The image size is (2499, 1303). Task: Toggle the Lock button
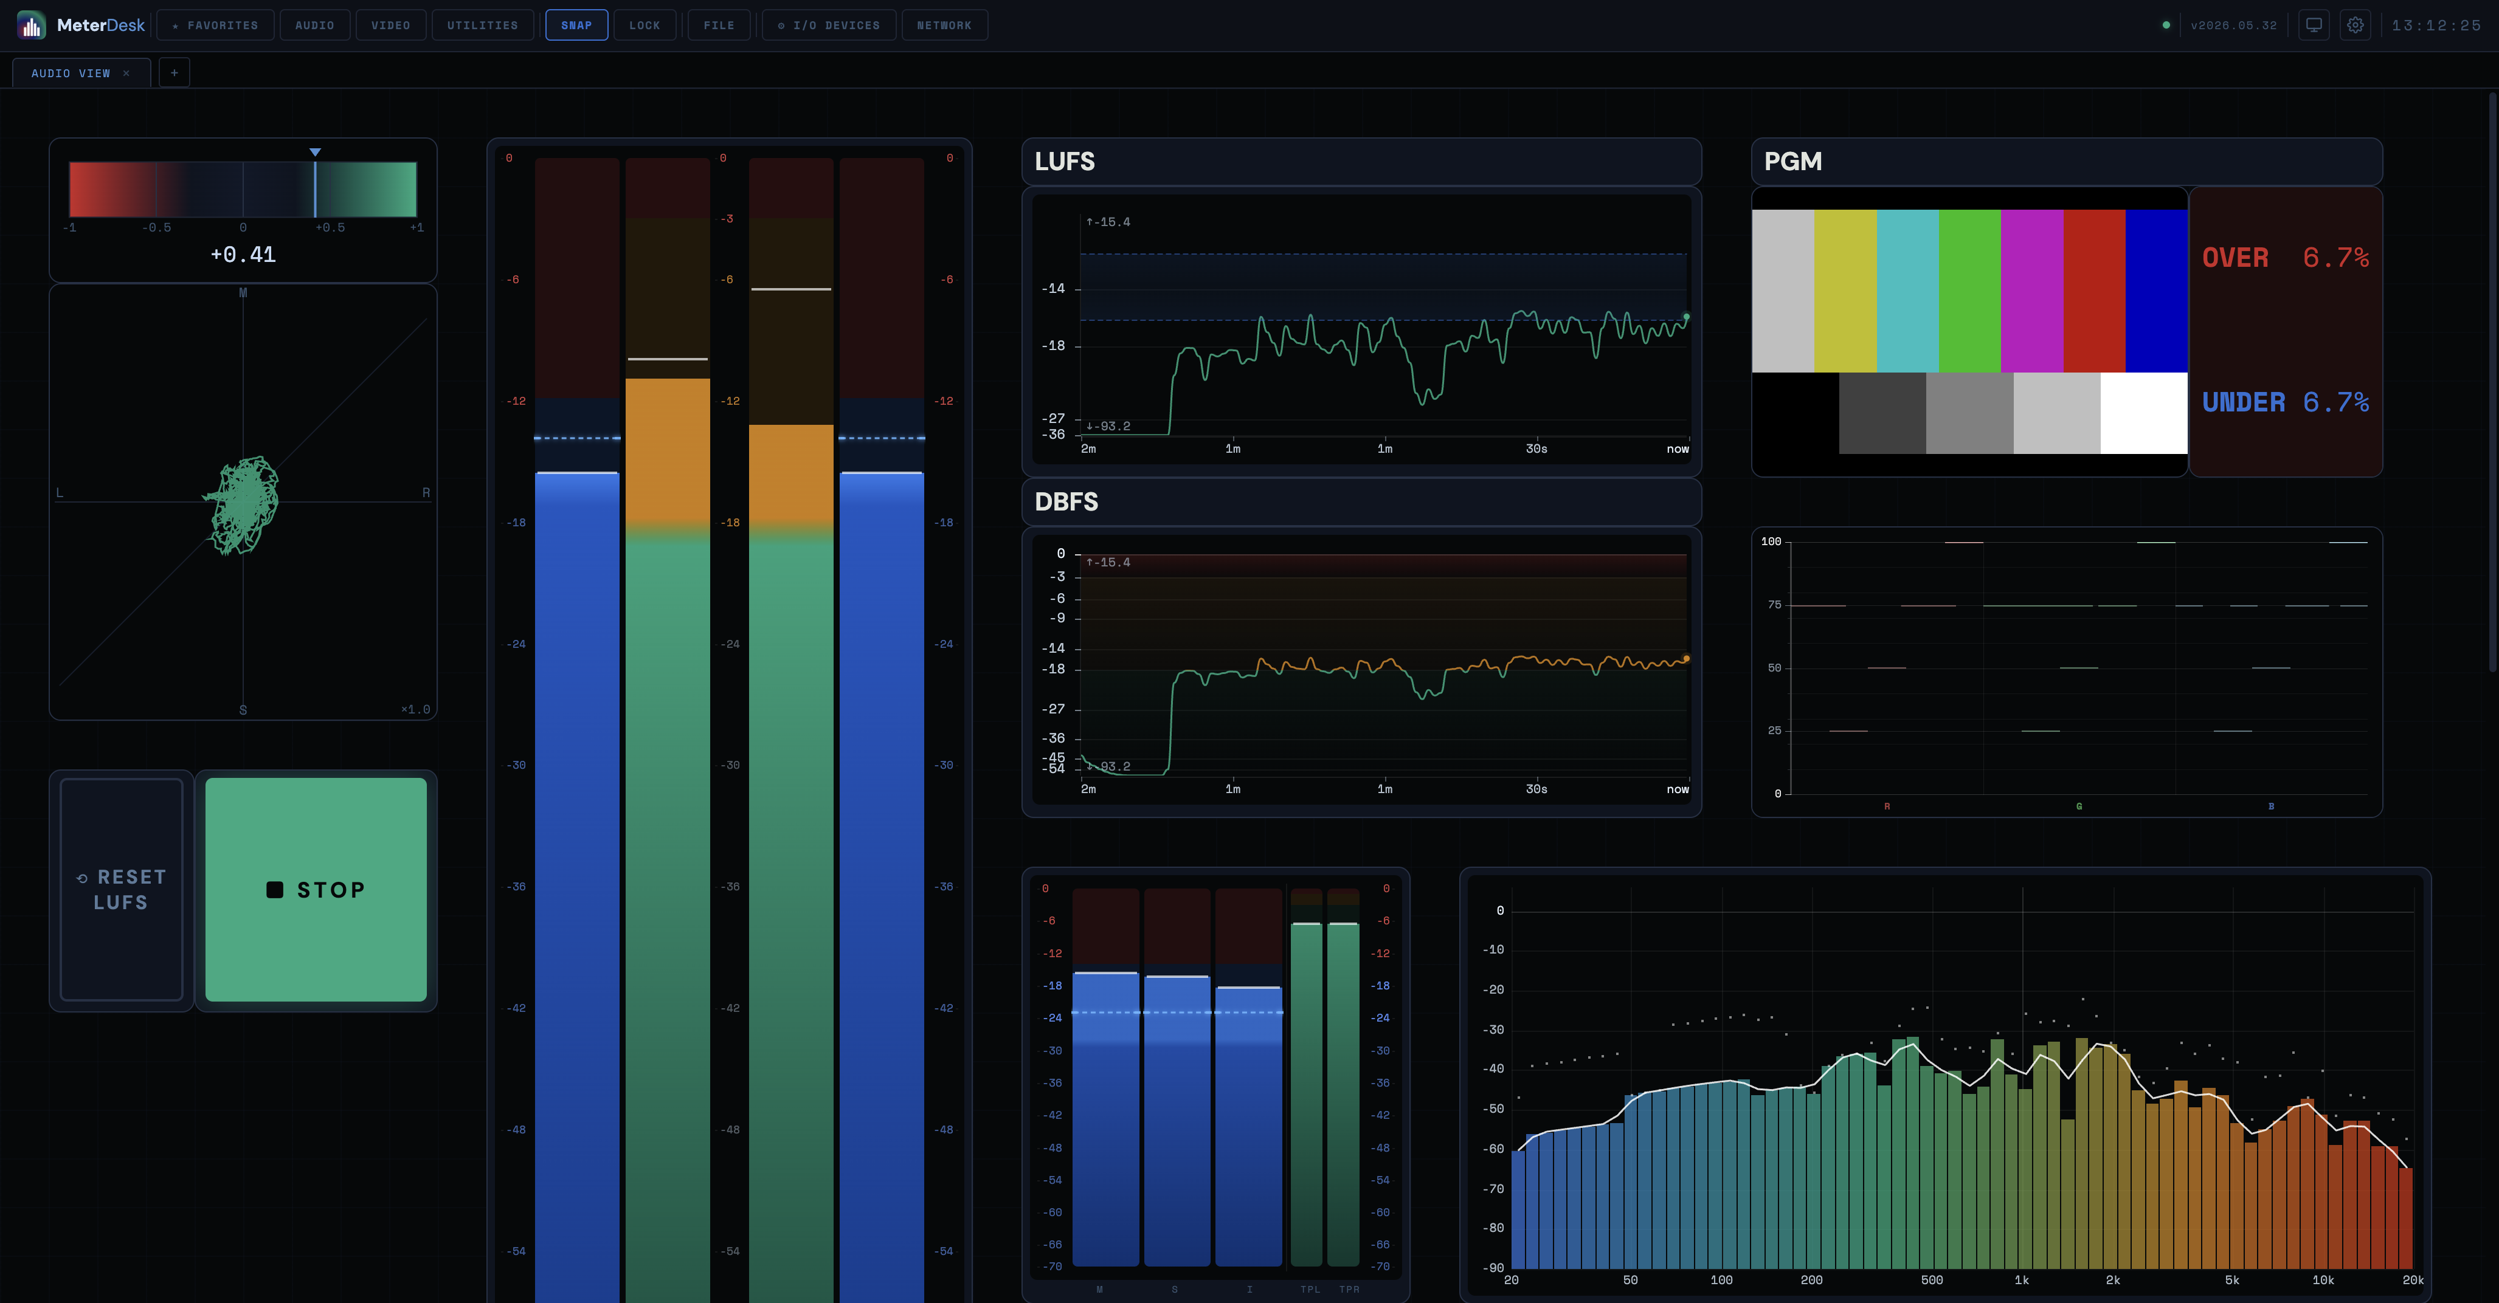(644, 25)
